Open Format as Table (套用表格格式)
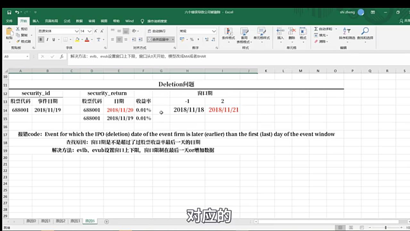This screenshot has width=410, height=231. [x=244, y=36]
